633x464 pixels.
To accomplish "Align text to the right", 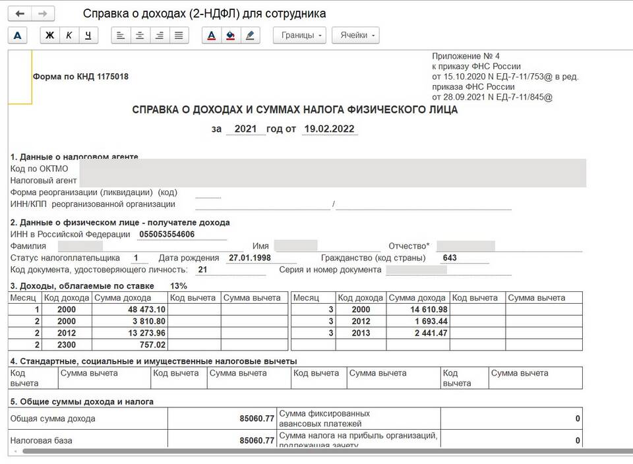I will click(160, 36).
